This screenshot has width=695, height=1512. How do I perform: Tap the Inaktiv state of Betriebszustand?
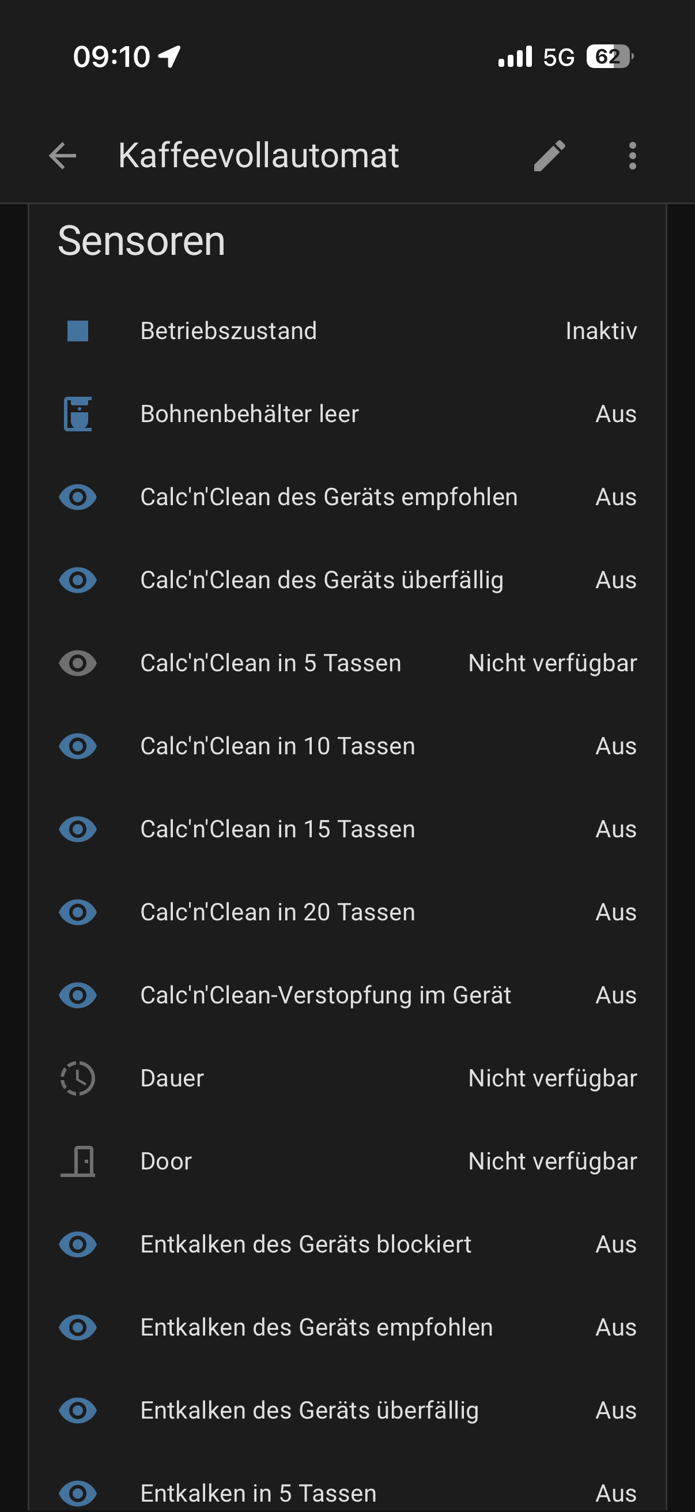601,330
